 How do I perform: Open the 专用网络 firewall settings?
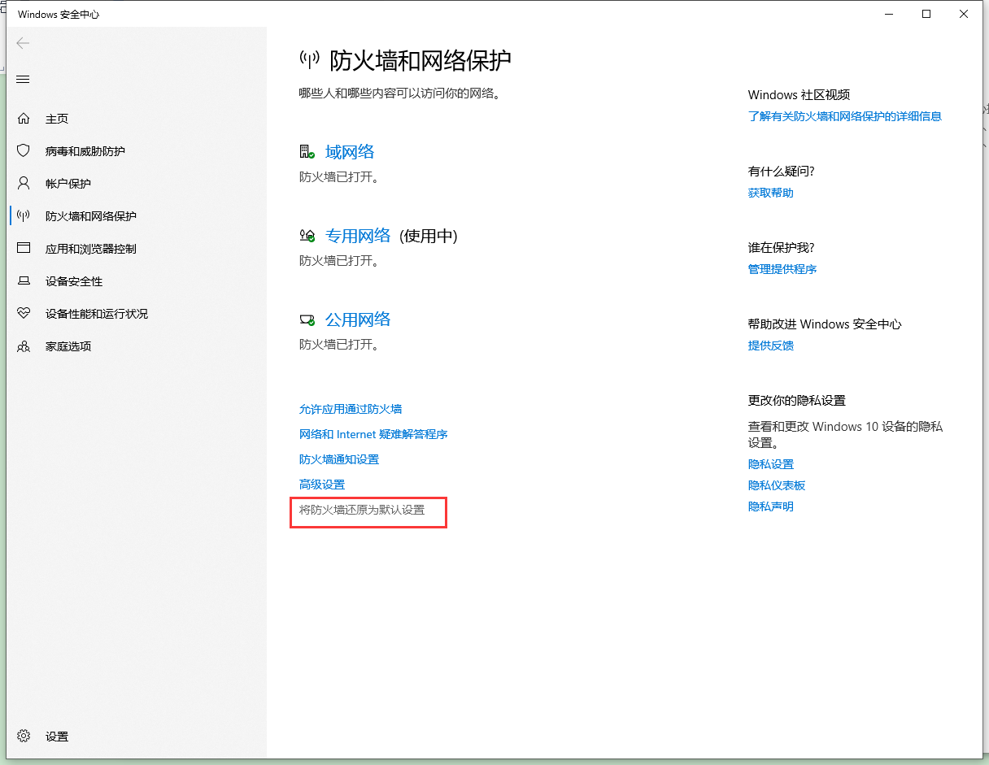tap(358, 236)
